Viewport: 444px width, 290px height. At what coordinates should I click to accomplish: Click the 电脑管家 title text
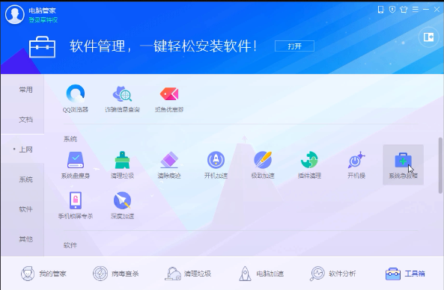click(42, 10)
